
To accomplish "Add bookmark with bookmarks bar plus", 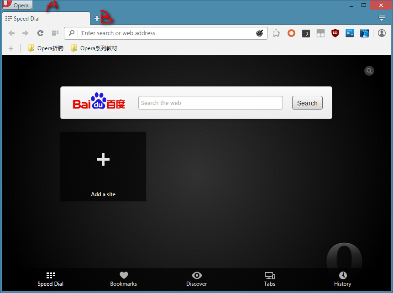I will click(11, 48).
